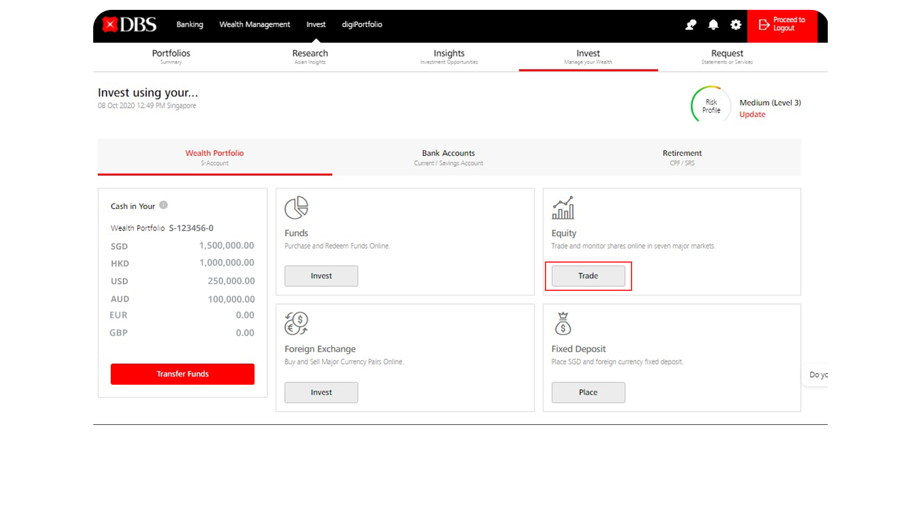
Task: Open the notifications bell
Action: coord(714,24)
